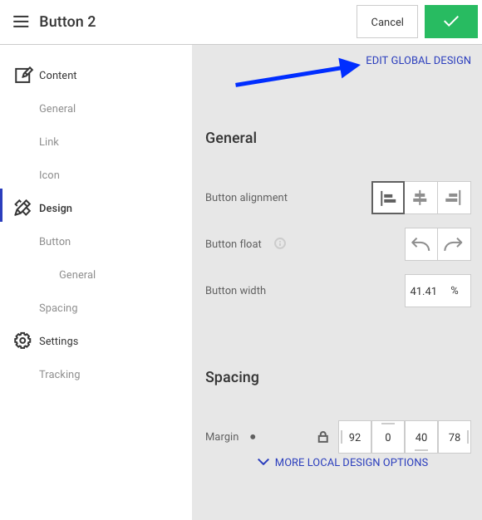Image resolution: width=482 pixels, height=520 pixels.
Task: Go to Button under Design
Action: pos(55,241)
